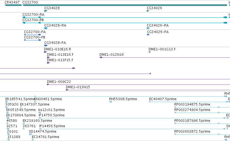Click the DME1-001G13.F arrow marker
230x141 pixels.
click(149, 52)
